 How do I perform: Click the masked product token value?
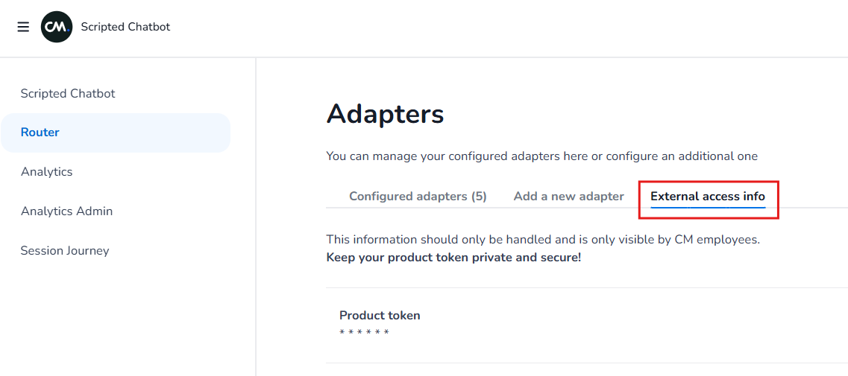(x=364, y=332)
